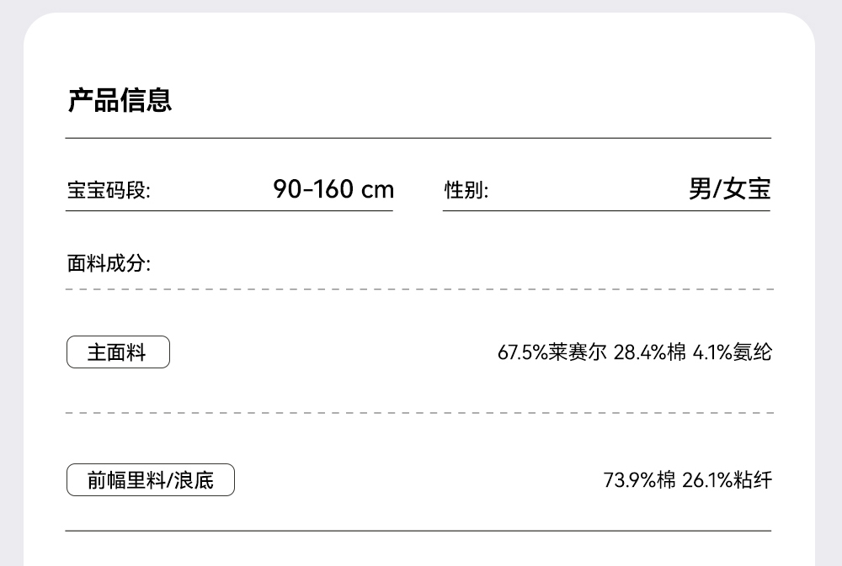Select the 性别 label
The image size is (842, 566).
[466, 191]
